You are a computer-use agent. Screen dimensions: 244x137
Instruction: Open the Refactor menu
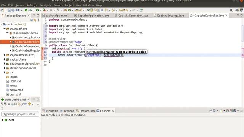point(32,5)
